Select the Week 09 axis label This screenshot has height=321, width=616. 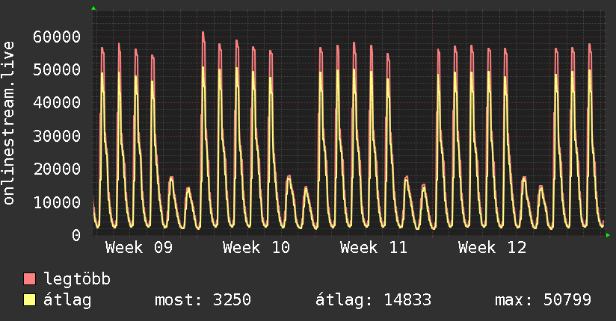tap(138, 248)
